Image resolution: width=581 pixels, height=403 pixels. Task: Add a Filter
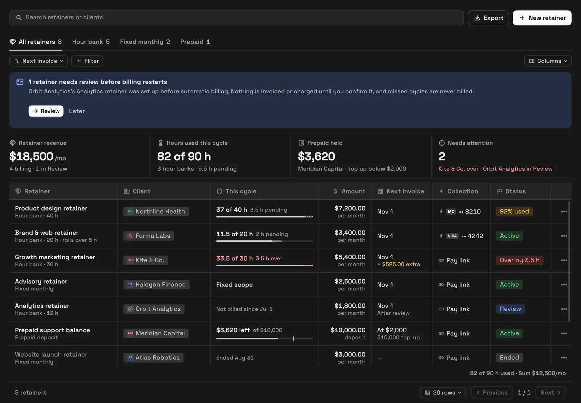coord(87,61)
